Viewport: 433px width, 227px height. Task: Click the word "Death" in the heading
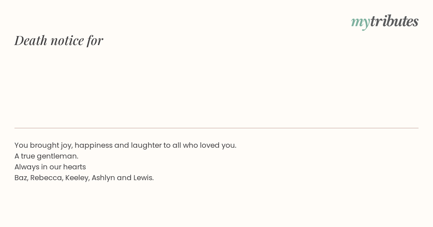tap(31, 40)
